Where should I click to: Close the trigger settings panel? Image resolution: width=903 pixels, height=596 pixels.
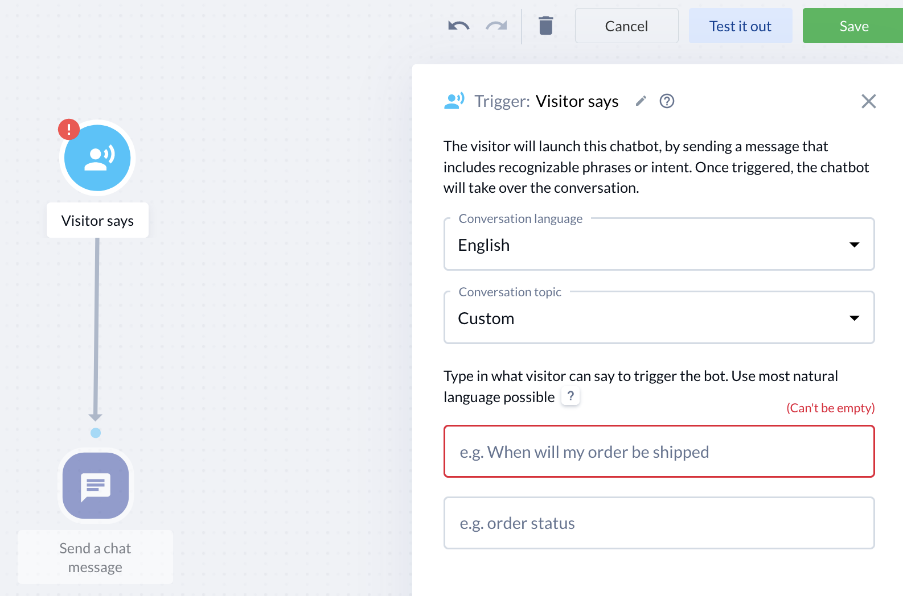click(x=868, y=101)
